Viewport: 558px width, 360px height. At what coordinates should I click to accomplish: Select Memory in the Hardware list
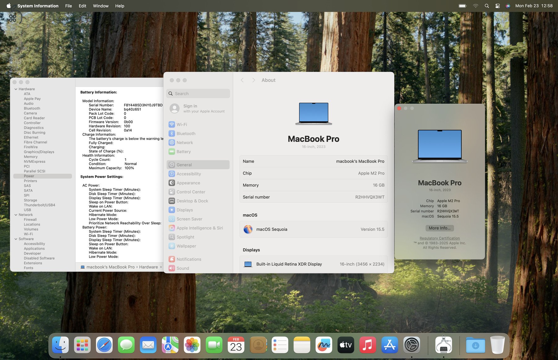31,156
